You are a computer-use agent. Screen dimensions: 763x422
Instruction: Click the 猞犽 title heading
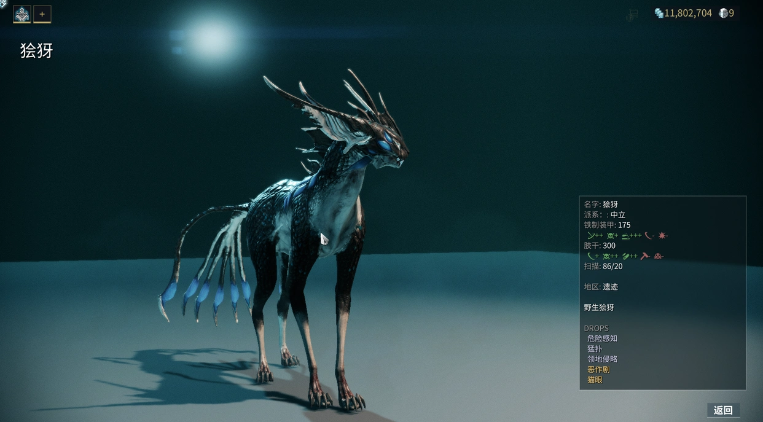coord(37,51)
